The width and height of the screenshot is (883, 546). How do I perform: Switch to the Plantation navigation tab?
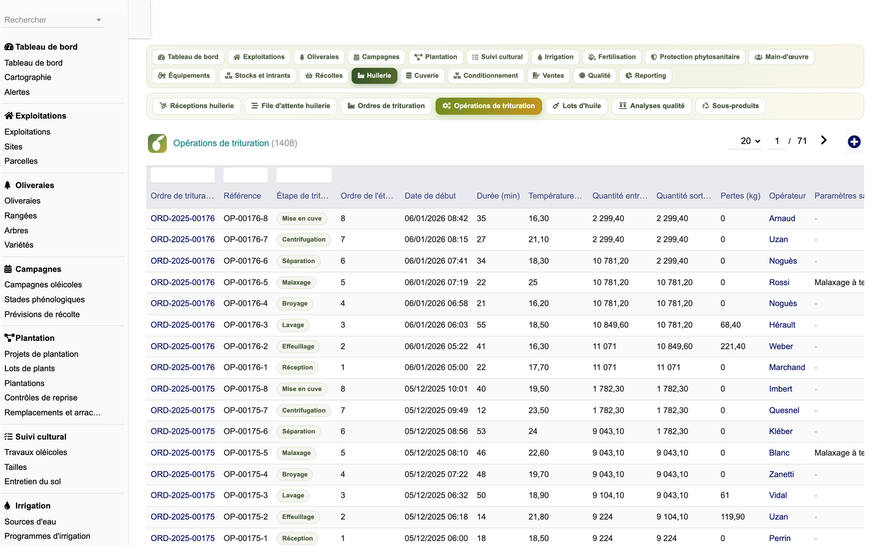tap(436, 57)
